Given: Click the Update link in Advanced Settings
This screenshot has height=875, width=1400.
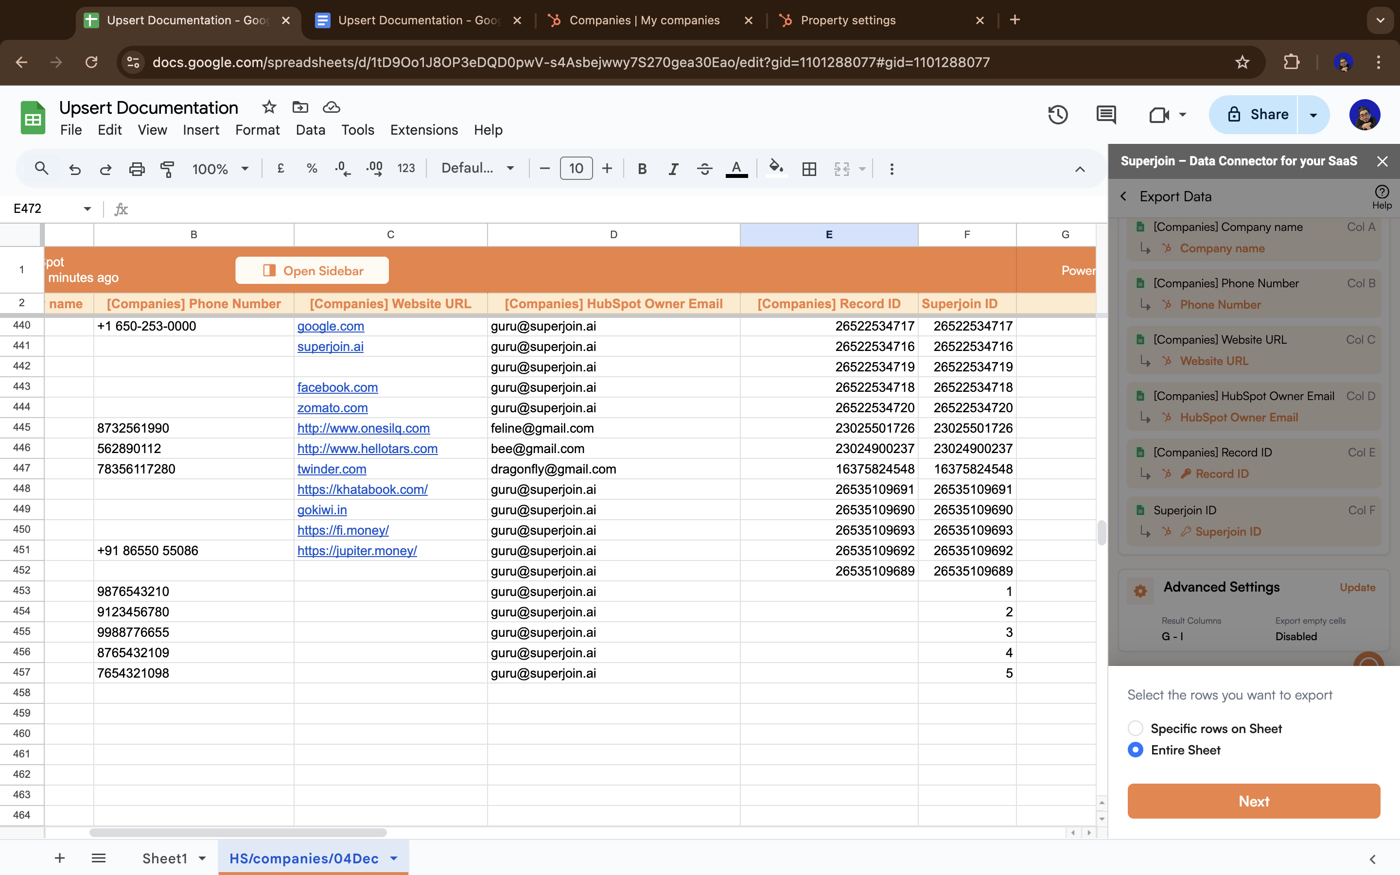Looking at the screenshot, I should click(x=1357, y=587).
